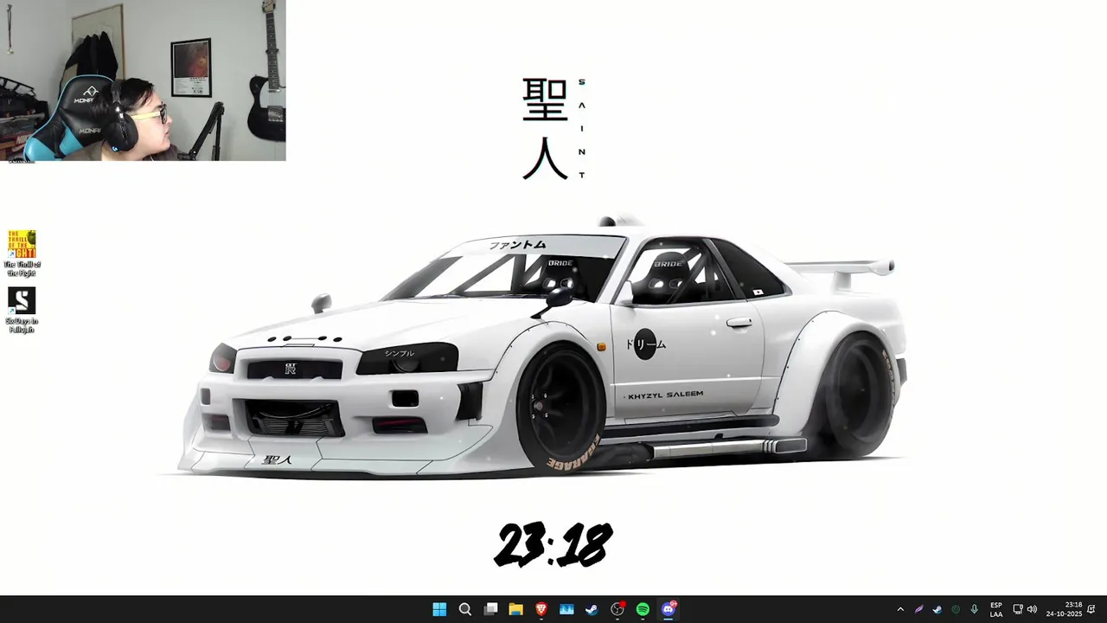Screen dimensions: 1107x623
Task: Open taskbar Search
Action: (465, 609)
